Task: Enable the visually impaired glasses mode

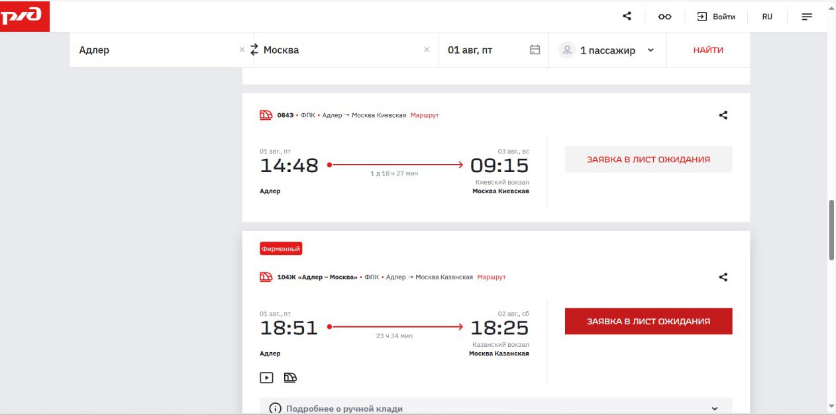Action: (664, 17)
